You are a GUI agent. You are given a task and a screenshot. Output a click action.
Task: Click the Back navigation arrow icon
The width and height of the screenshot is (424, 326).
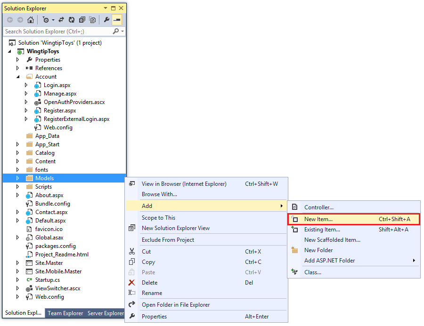point(9,20)
